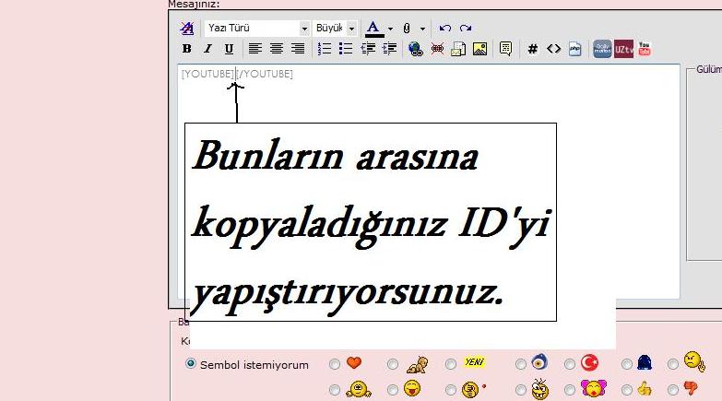The width and height of the screenshot is (722, 401).
Task: Center align the text
Action: 277,49
